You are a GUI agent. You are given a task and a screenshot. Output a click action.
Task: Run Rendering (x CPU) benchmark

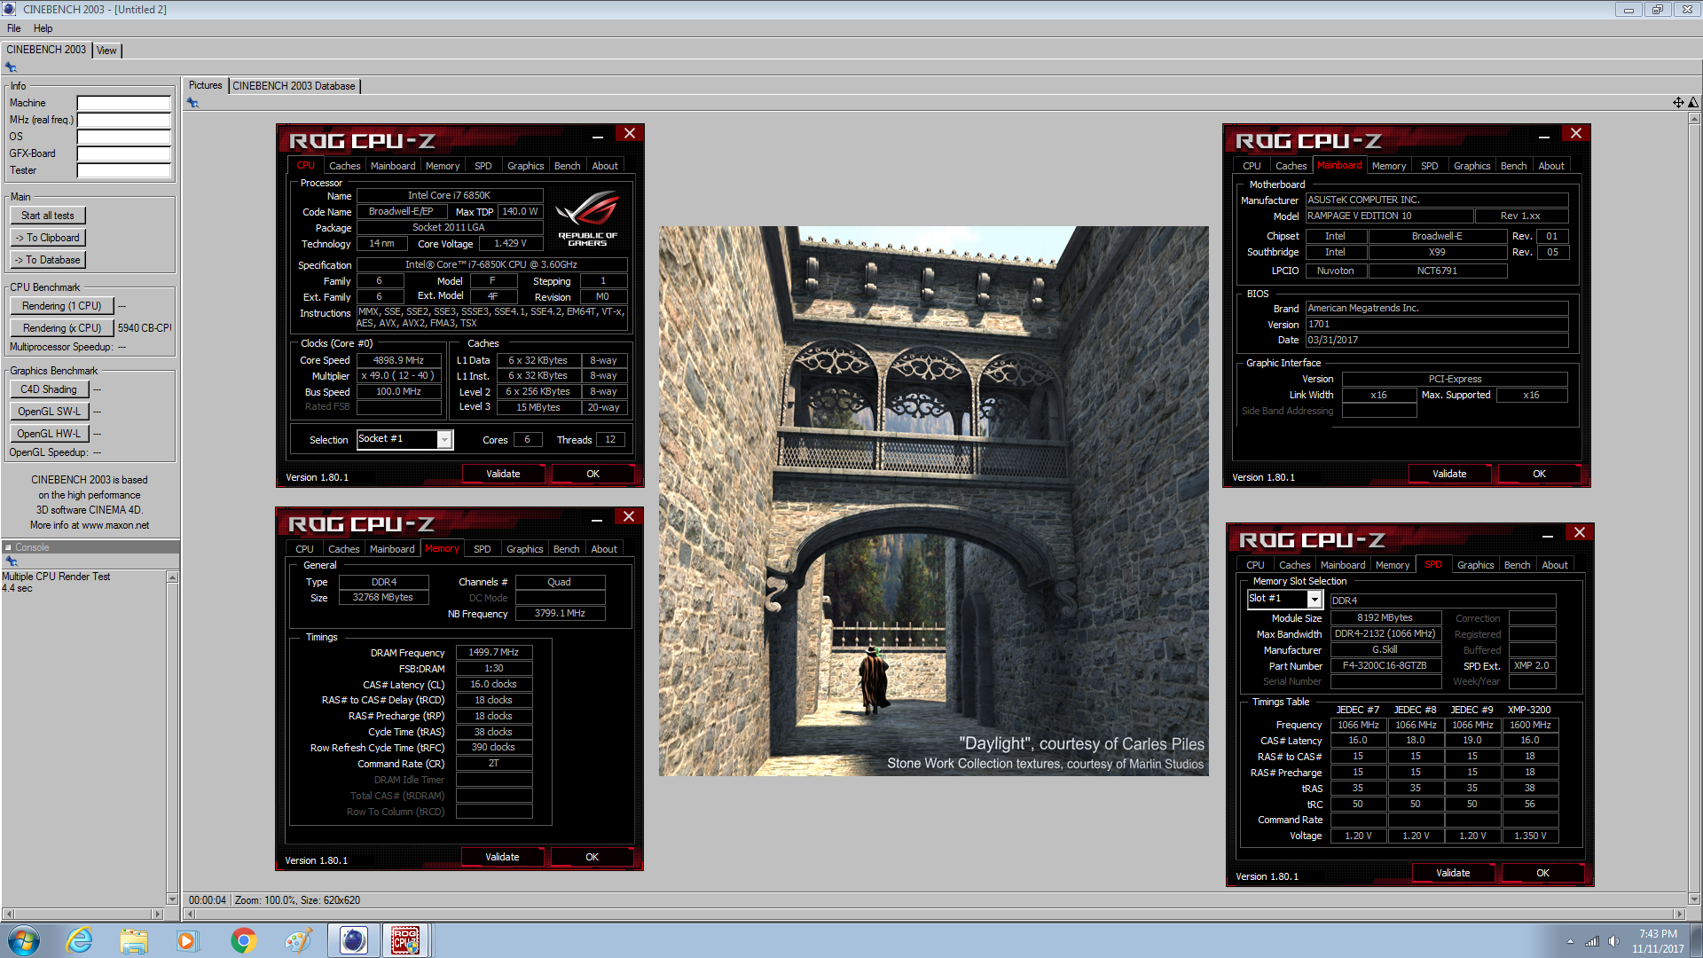tap(62, 328)
